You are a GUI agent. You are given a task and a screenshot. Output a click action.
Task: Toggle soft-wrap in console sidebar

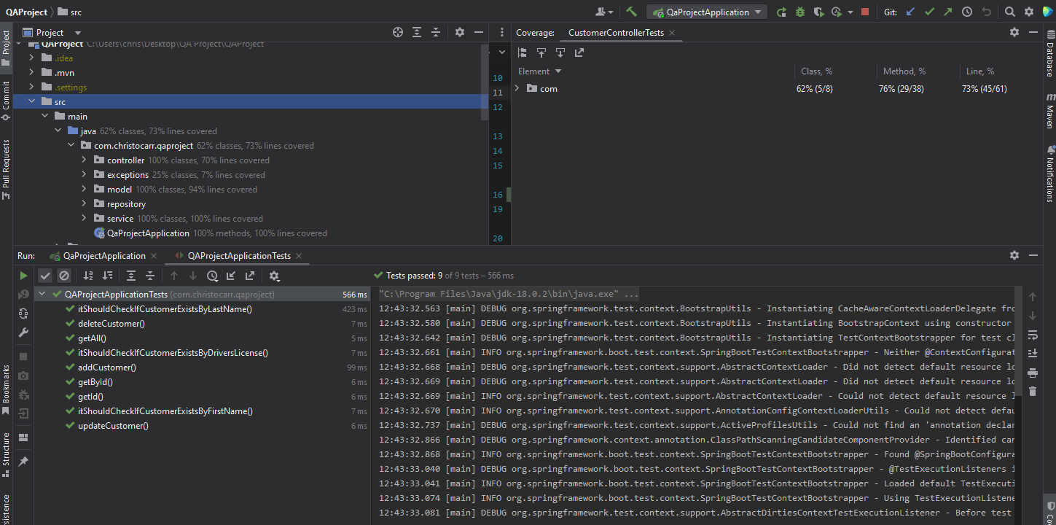pyautogui.click(x=1033, y=335)
